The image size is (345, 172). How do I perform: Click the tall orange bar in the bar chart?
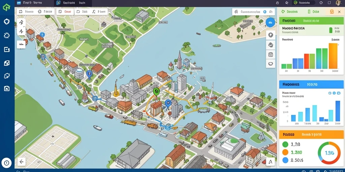tap(333, 56)
